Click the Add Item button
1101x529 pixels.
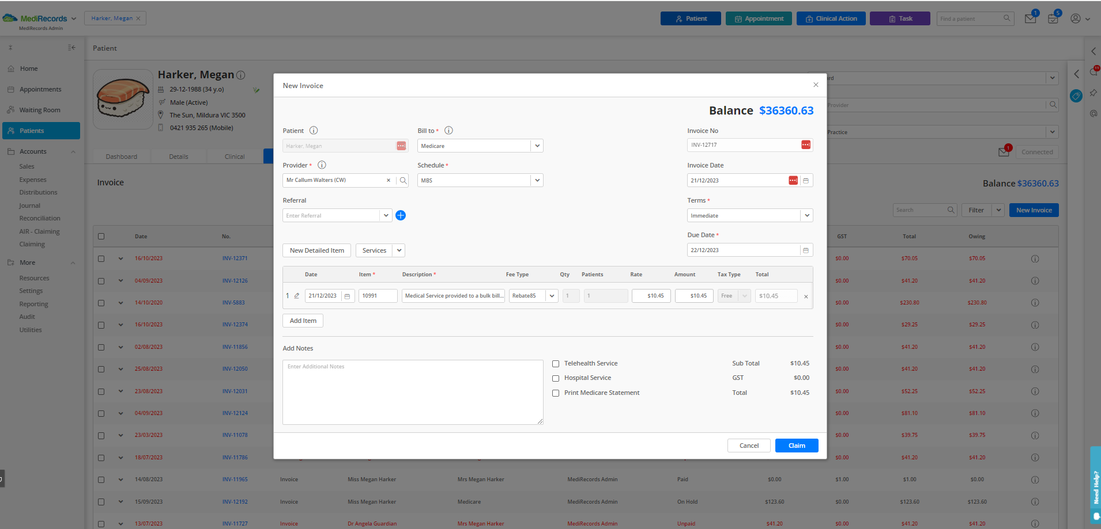pos(303,321)
